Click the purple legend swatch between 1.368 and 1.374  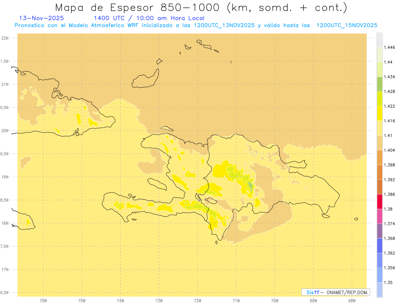380,231
